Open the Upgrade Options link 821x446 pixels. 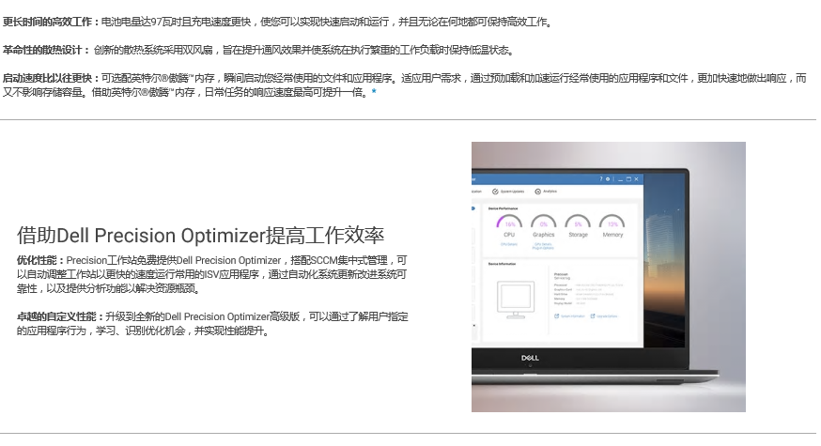pyautogui.click(x=605, y=316)
